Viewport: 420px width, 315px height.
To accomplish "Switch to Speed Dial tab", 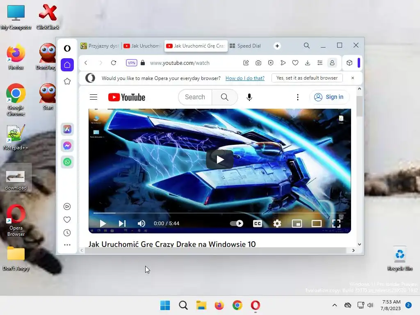I will [246, 46].
